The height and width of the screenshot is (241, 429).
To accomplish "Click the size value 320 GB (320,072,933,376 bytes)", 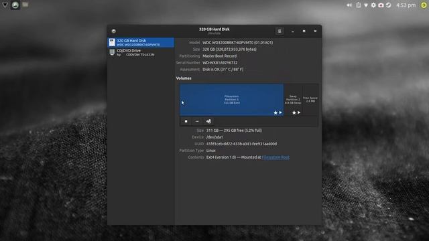I will pyautogui.click(x=229, y=50).
